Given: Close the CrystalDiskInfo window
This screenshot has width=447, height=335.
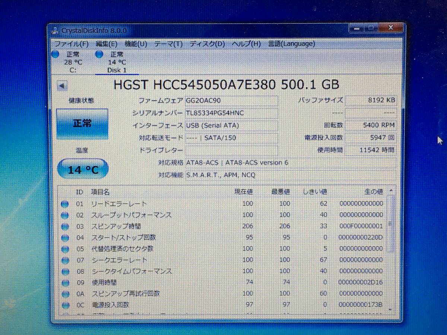Looking at the screenshot, I should pyautogui.click(x=390, y=28).
